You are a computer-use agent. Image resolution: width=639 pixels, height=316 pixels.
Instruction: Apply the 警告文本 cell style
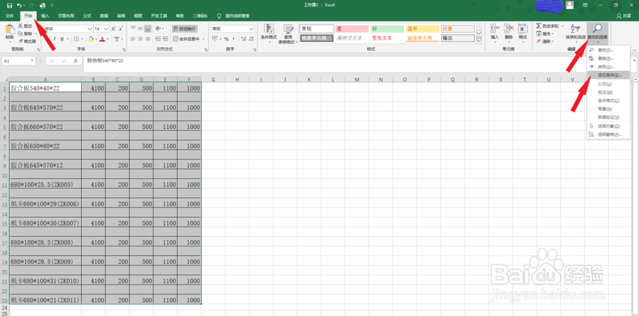[x=387, y=38]
